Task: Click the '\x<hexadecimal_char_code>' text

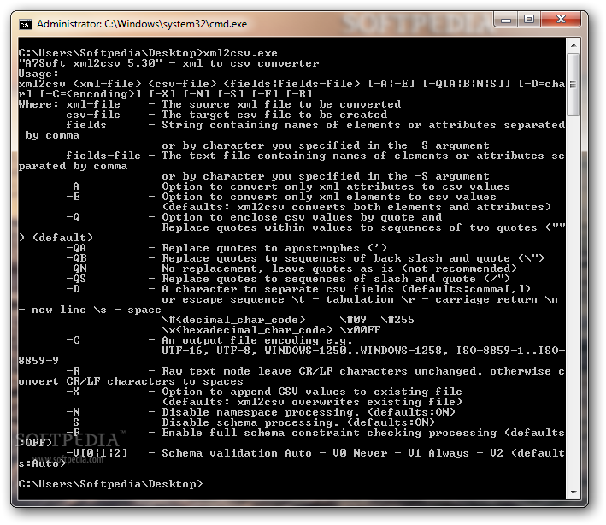Action: [247, 330]
